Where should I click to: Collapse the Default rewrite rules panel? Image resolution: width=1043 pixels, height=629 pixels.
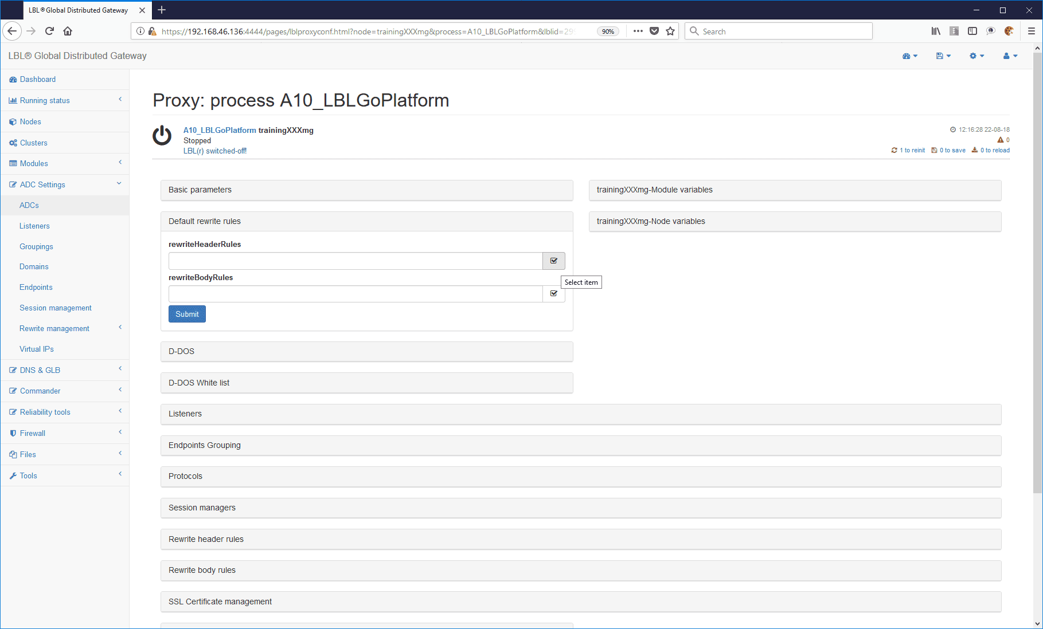point(367,222)
